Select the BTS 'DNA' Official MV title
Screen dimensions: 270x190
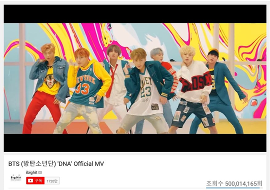click(56, 164)
